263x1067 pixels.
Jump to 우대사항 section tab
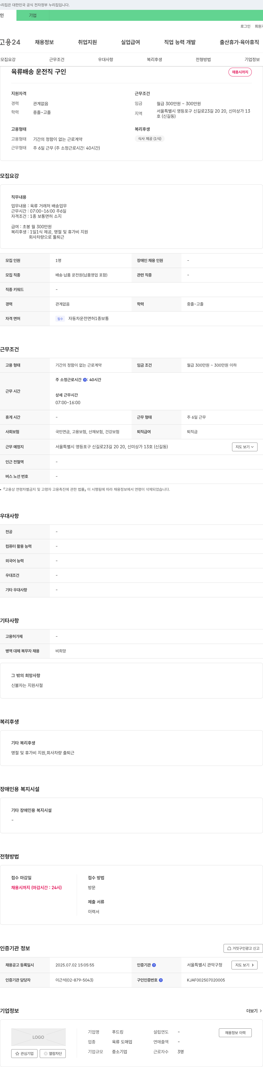pos(106,60)
